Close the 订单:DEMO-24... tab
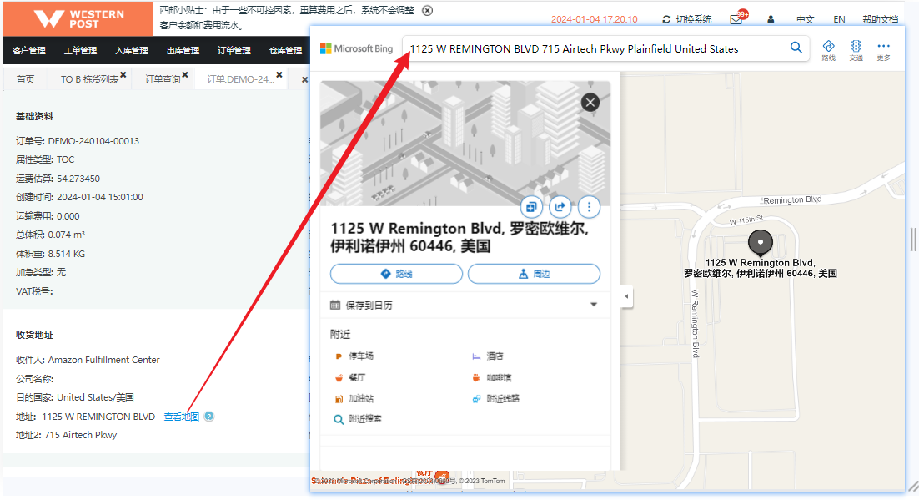Image resolution: width=919 pixels, height=500 pixels. click(x=279, y=74)
